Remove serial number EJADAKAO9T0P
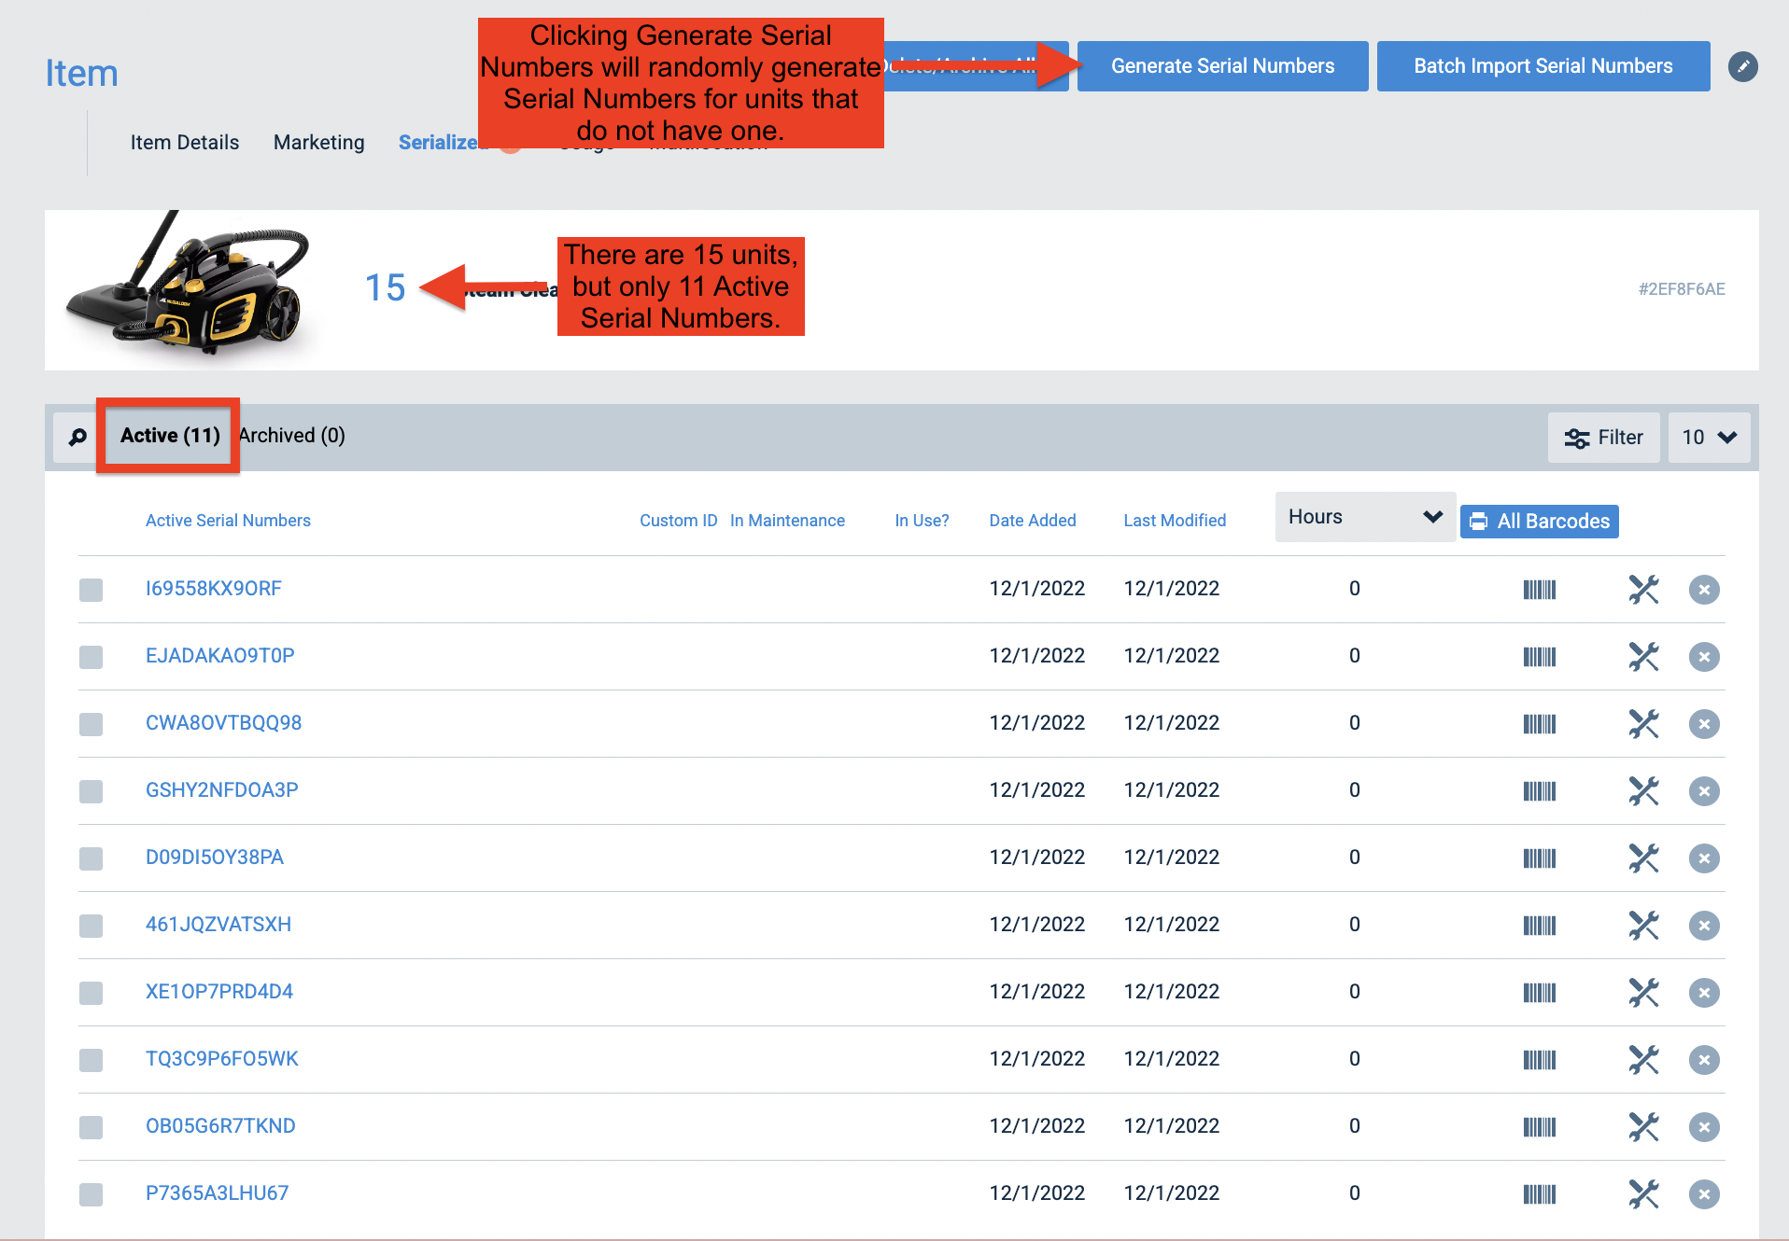 (1704, 656)
